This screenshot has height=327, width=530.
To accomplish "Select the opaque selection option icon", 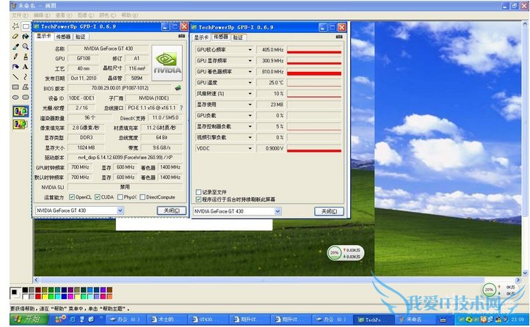I will coord(21,111).
